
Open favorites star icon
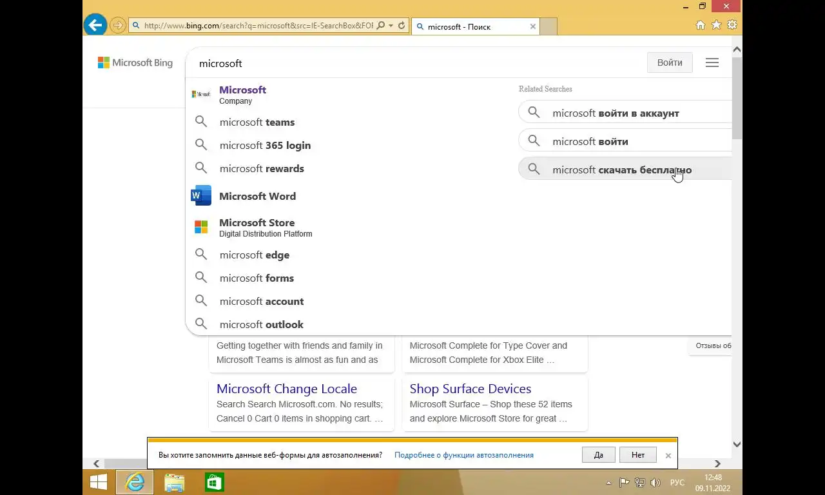coord(716,25)
